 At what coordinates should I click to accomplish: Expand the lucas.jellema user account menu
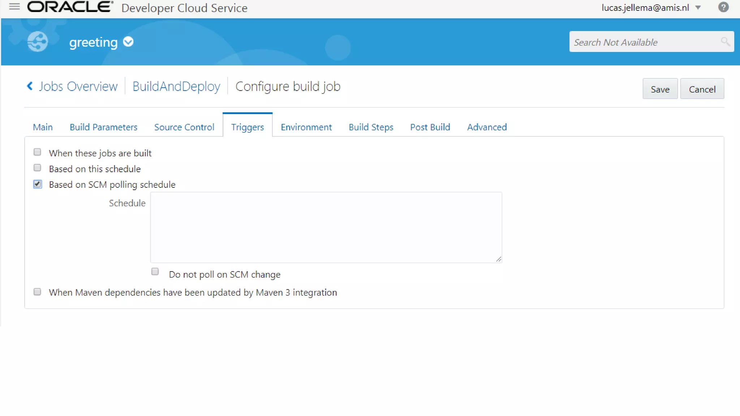click(698, 8)
